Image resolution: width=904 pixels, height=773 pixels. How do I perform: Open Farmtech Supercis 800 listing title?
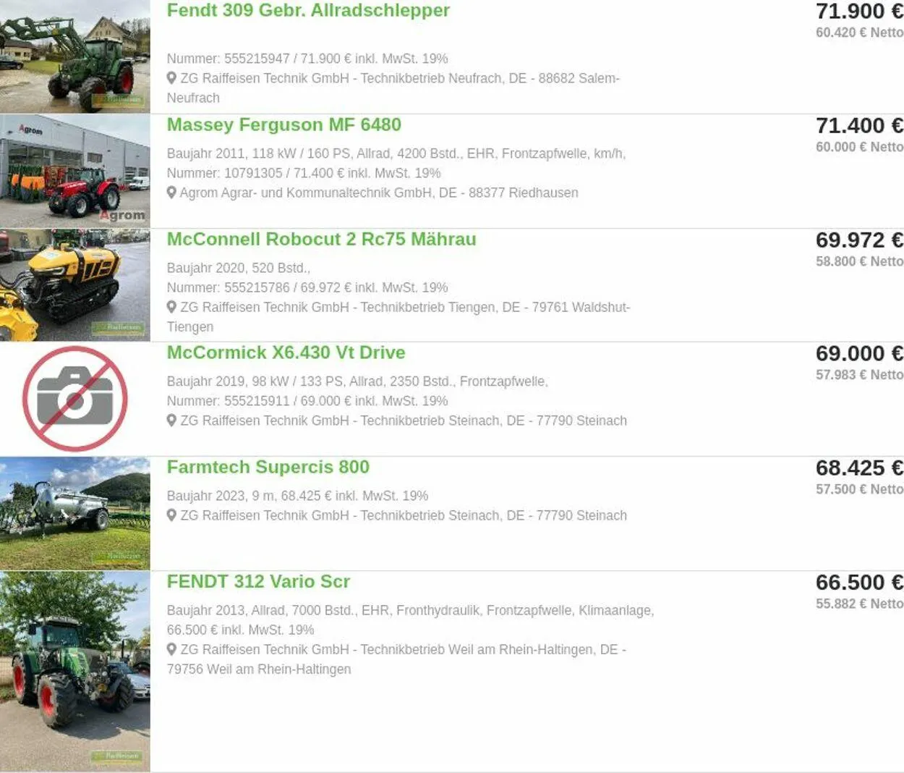point(268,467)
